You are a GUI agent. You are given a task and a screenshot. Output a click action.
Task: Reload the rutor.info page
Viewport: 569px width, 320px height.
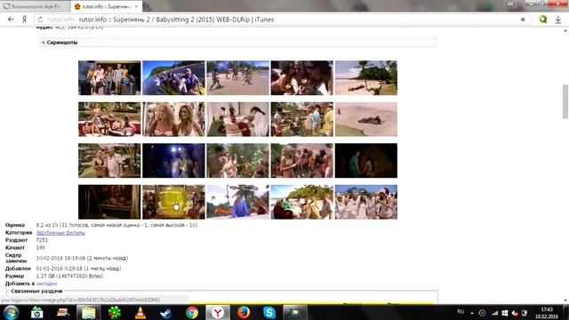click(40, 20)
